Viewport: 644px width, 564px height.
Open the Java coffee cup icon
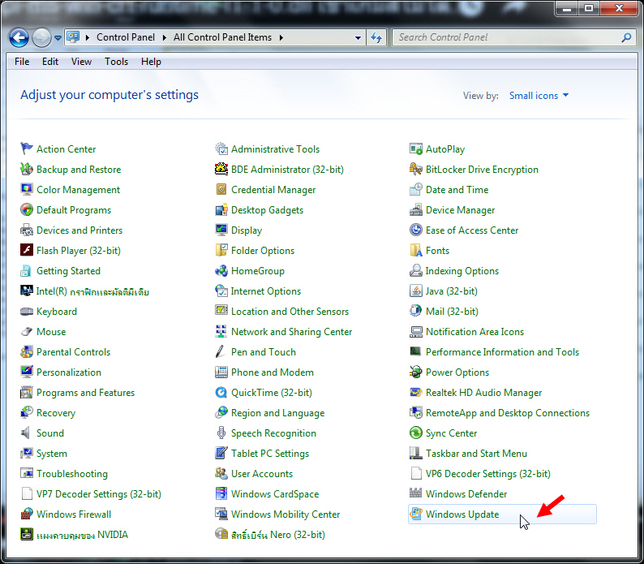click(x=416, y=291)
